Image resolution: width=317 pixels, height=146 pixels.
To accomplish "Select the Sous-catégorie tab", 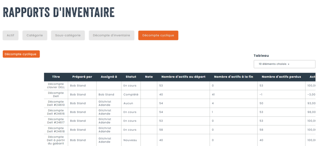I will [x=68, y=35].
